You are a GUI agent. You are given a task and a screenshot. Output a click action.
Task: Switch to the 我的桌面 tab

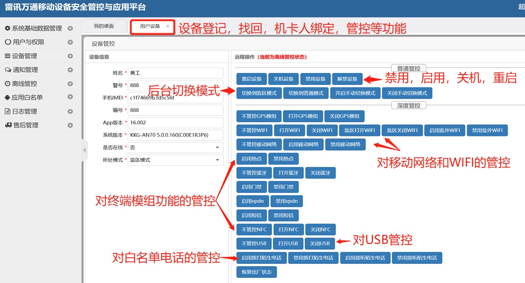coord(104,26)
